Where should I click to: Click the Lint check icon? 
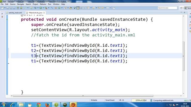(25, 8)
